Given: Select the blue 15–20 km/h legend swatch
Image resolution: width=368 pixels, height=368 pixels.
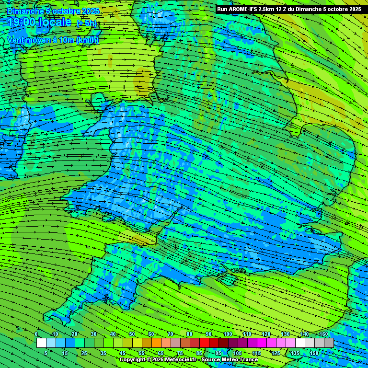Looking at the screenshot, I should 70,343.
